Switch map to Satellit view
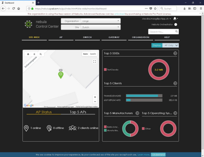This screenshot has height=157, width=204. click(x=93, y=54)
